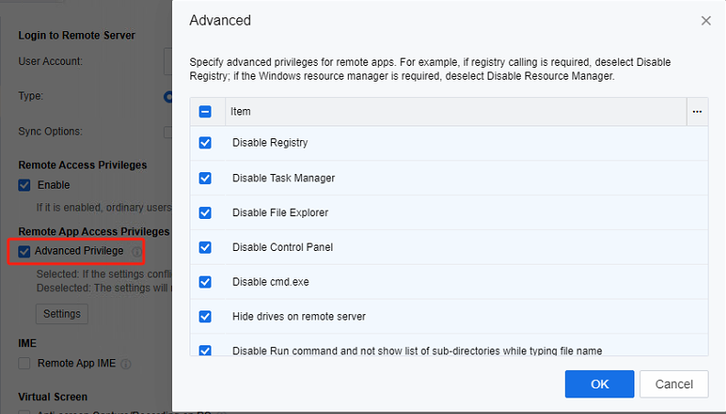Uncheck Disable cmd.exe checkbox
The width and height of the screenshot is (726, 414).
pyautogui.click(x=205, y=282)
